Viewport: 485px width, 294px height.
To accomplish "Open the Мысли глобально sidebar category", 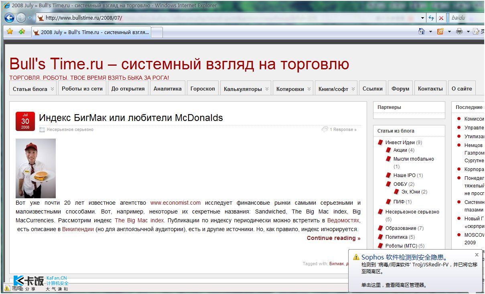I will 414,159.
